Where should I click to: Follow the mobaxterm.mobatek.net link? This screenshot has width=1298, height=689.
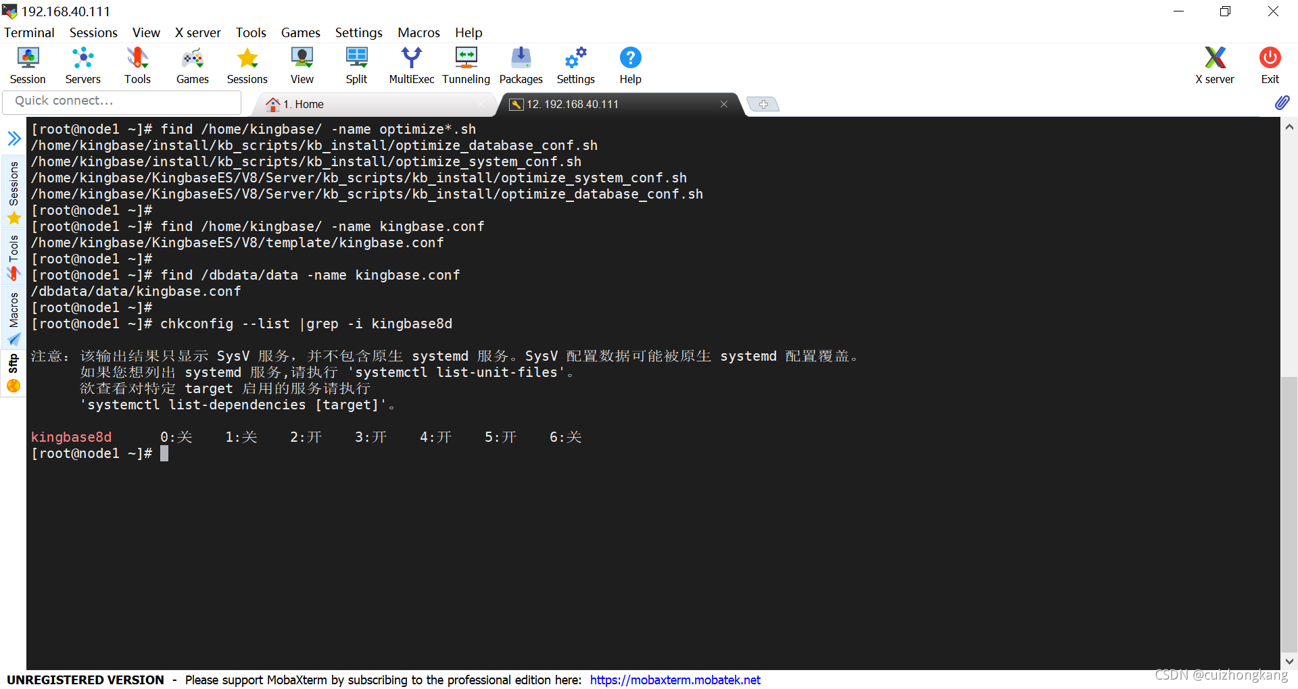(675, 680)
